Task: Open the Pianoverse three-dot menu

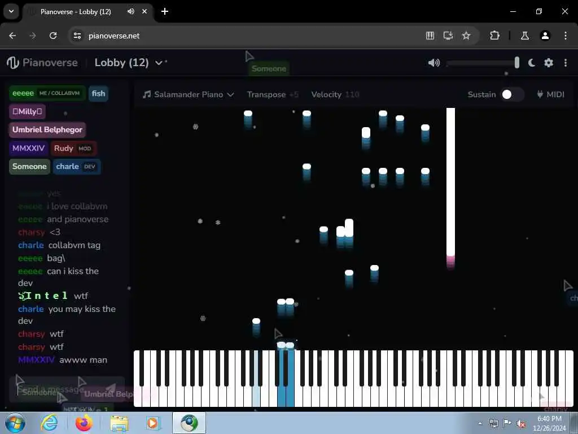Action: pos(566,63)
